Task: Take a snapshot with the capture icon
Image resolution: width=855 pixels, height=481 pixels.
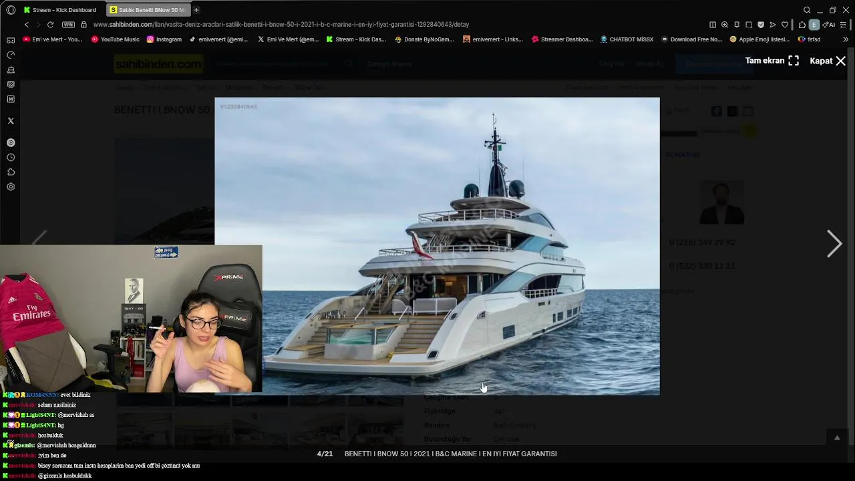Action: pyautogui.click(x=749, y=25)
